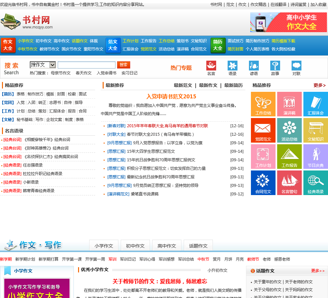Click 加入收藏 in top bar

pos(318,4)
